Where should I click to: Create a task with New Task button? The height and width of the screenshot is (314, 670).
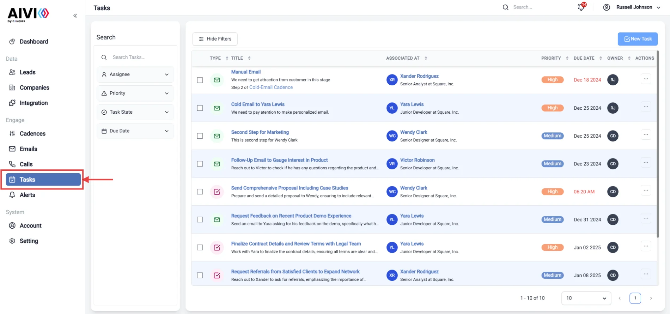tap(638, 39)
